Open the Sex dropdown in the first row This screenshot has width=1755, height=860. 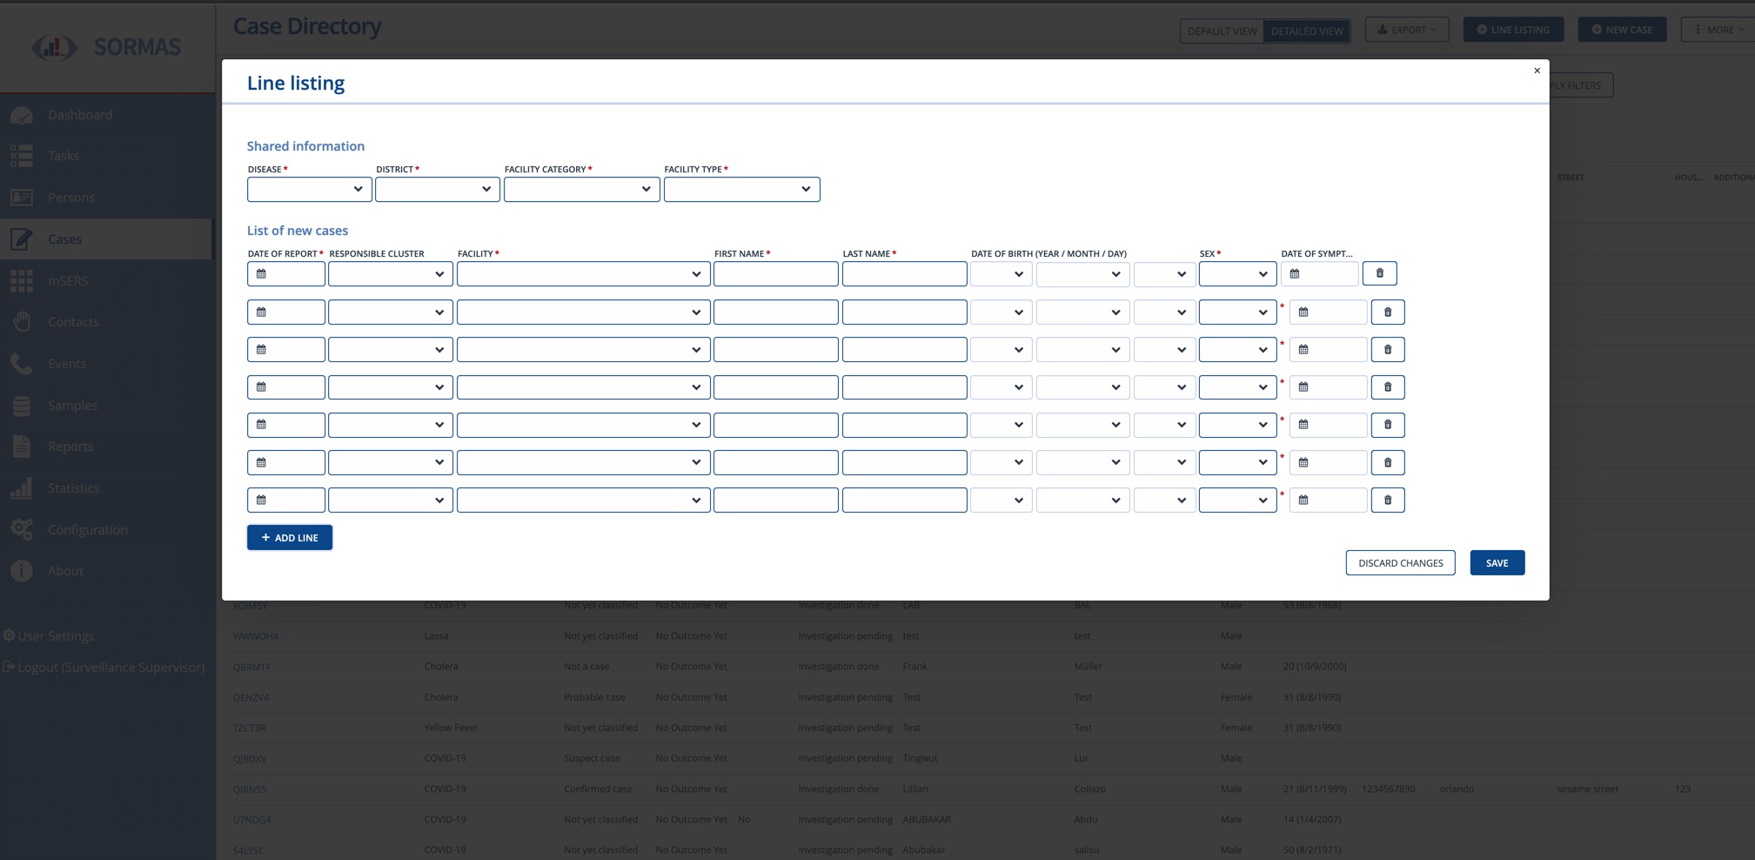coord(1237,272)
